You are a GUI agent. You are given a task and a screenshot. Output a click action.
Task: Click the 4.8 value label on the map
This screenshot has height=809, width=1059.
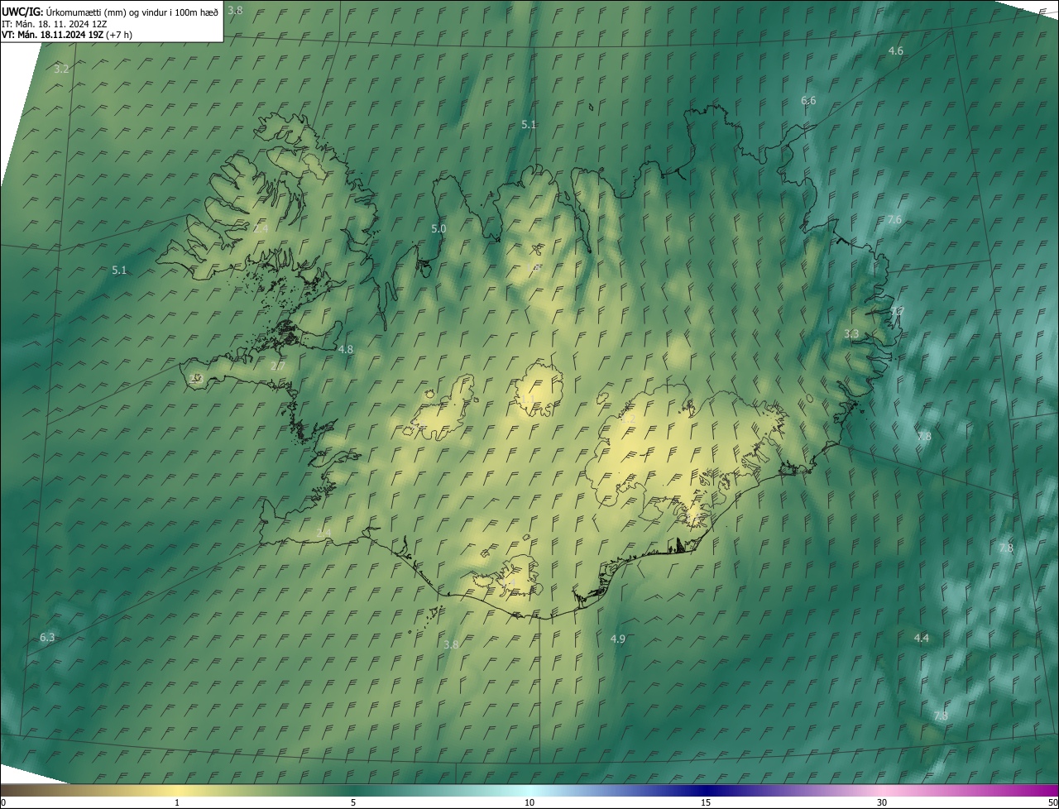(345, 350)
